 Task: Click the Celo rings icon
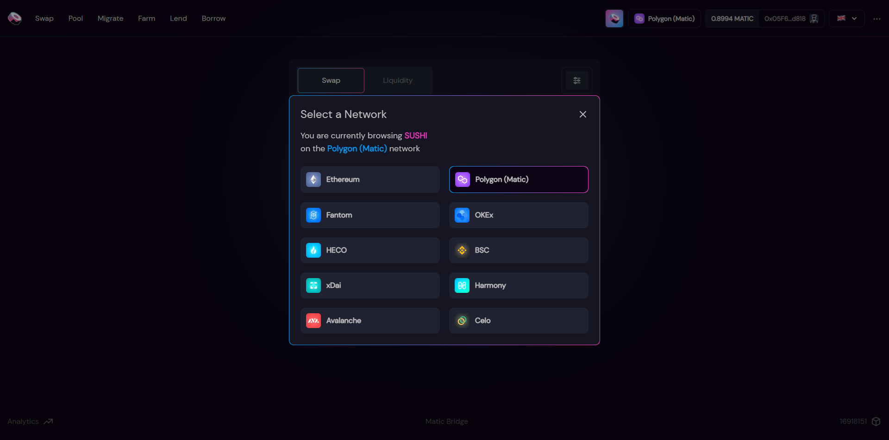(462, 321)
